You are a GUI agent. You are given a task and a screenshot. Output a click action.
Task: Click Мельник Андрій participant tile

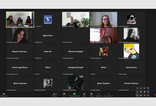(x=76, y=51)
